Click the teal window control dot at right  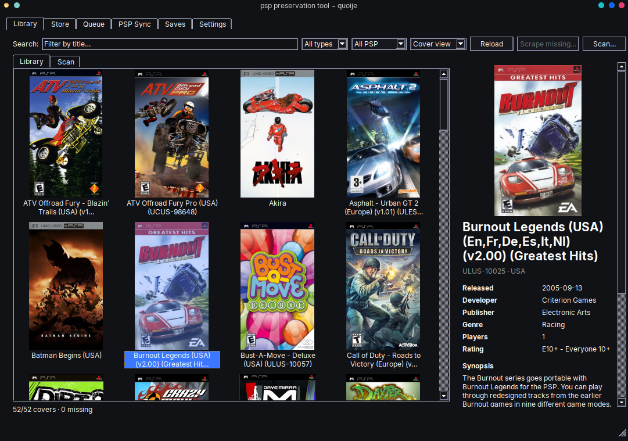pos(601,5)
